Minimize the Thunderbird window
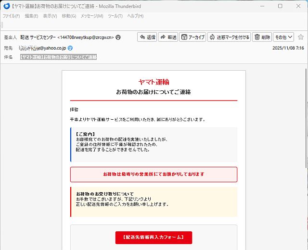This screenshot has width=308, height=250. pos(262,6)
